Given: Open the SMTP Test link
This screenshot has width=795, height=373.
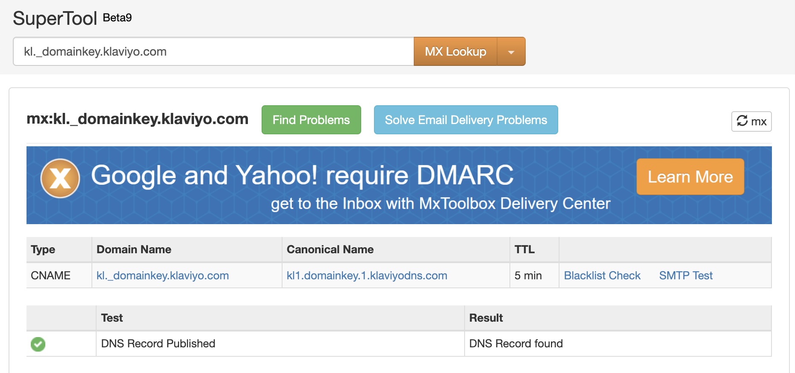Looking at the screenshot, I should pos(686,275).
